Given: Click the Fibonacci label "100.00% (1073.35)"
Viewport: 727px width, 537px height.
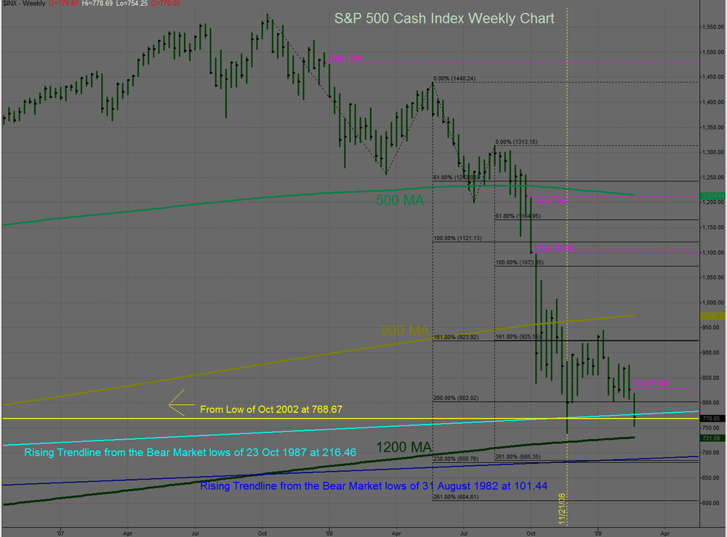Looking at the screenshot, I should click(x=520, y=263).
